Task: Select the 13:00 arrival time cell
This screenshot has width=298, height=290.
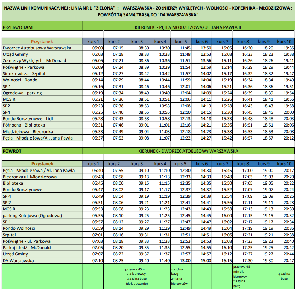Action: tap(180, 260)
